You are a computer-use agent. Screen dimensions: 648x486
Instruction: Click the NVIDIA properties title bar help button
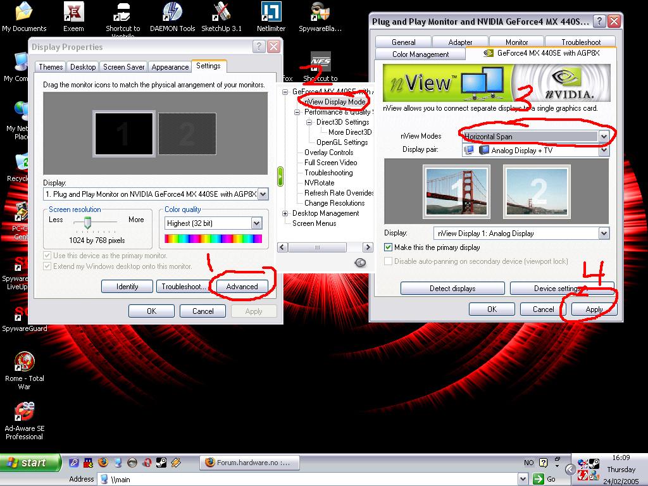tap(599, 21)
